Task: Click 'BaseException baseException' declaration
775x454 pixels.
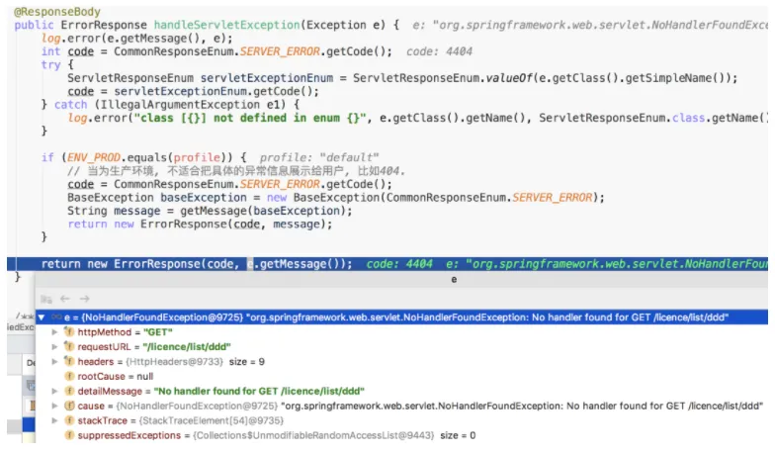Action: (156, 198)
